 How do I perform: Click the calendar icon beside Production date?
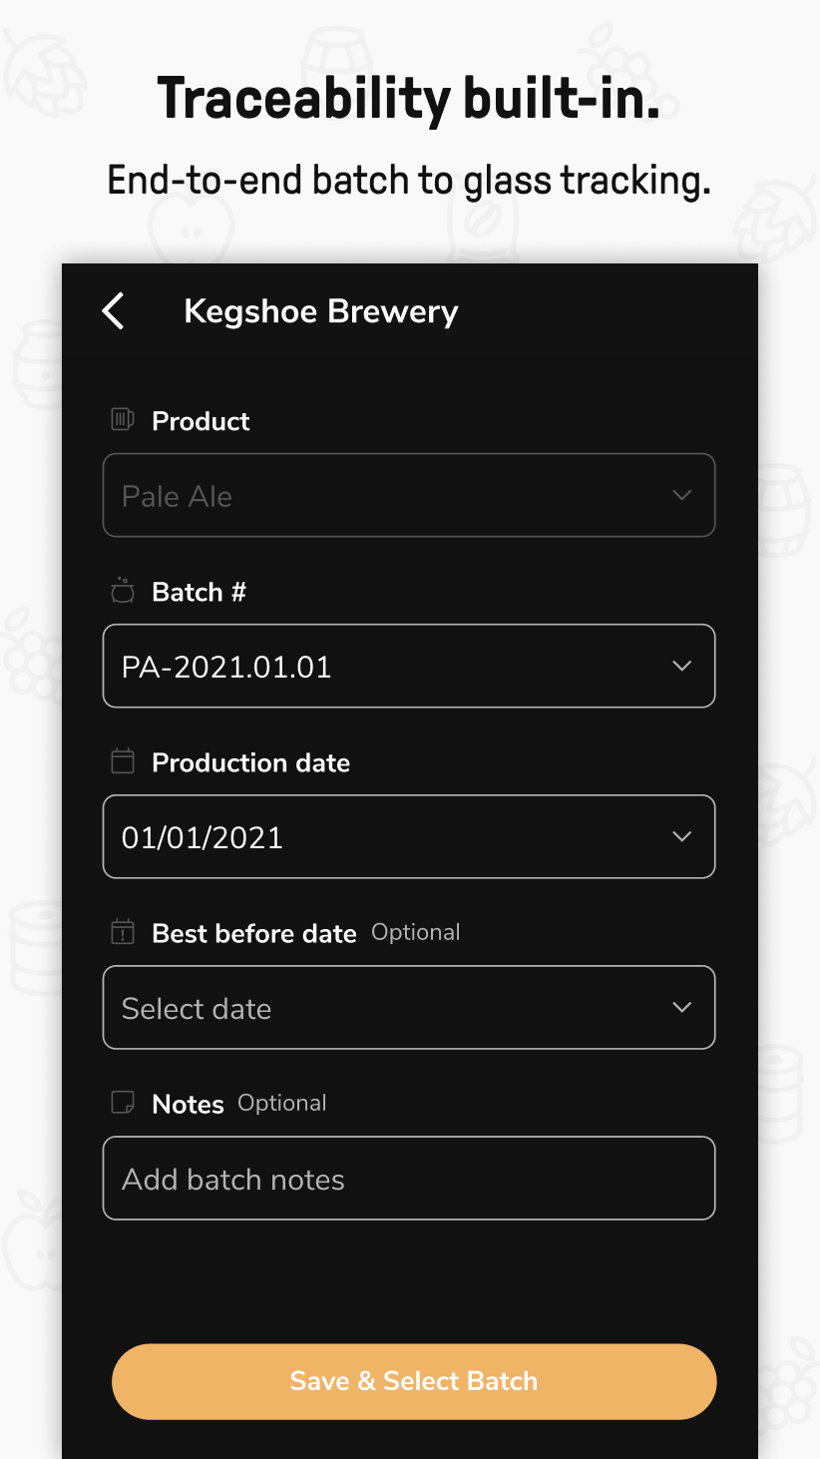pos(122,761)
